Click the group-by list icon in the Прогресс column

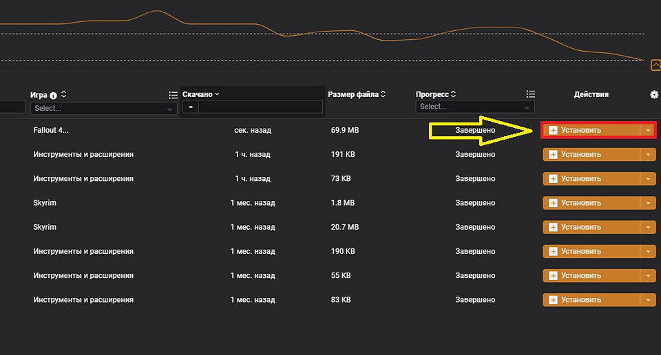click(x=530, y=94)
